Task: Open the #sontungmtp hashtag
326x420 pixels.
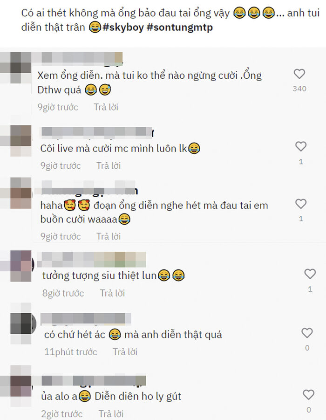Action: pyautogui.click(x=180, y=28)
